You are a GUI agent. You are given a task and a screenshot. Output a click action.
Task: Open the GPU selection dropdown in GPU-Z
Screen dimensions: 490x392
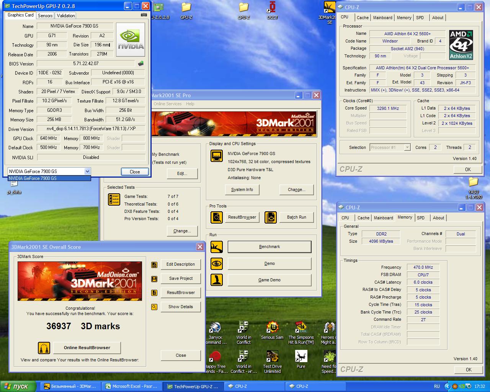[87, 171]
